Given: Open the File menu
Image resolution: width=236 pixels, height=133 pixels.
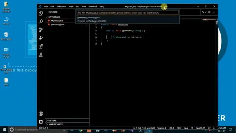Looking at the screenshot, I should (x=46, y=7).
